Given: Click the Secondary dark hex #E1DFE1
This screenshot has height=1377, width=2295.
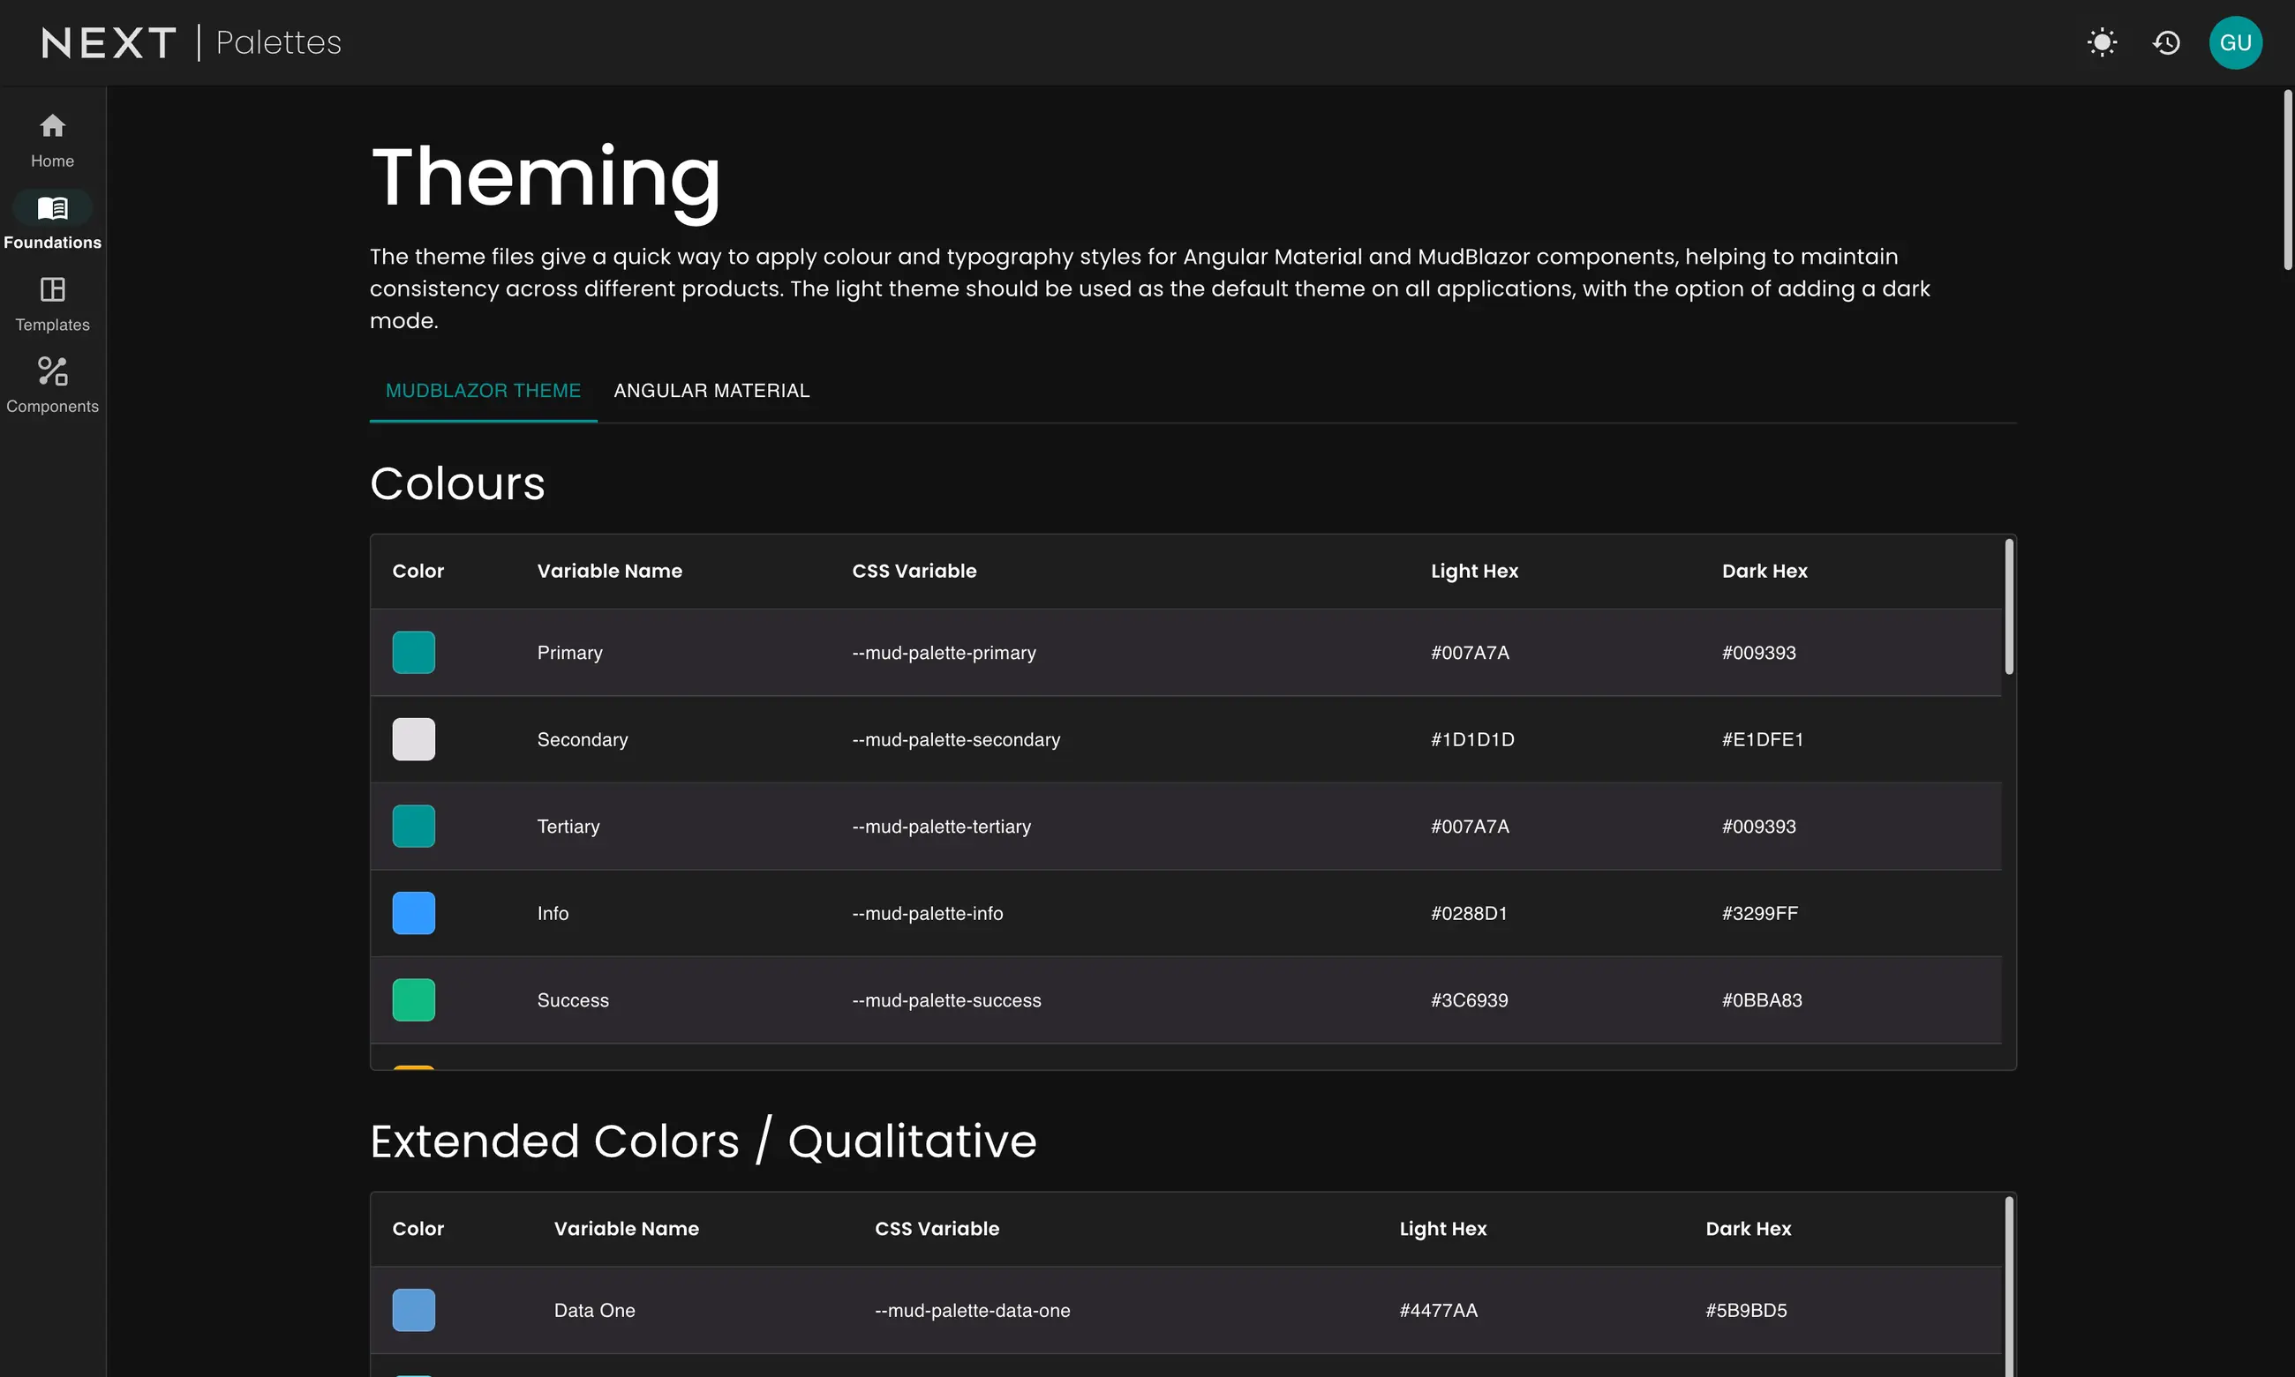Looking at the screenshot, I should [1762, 739].
